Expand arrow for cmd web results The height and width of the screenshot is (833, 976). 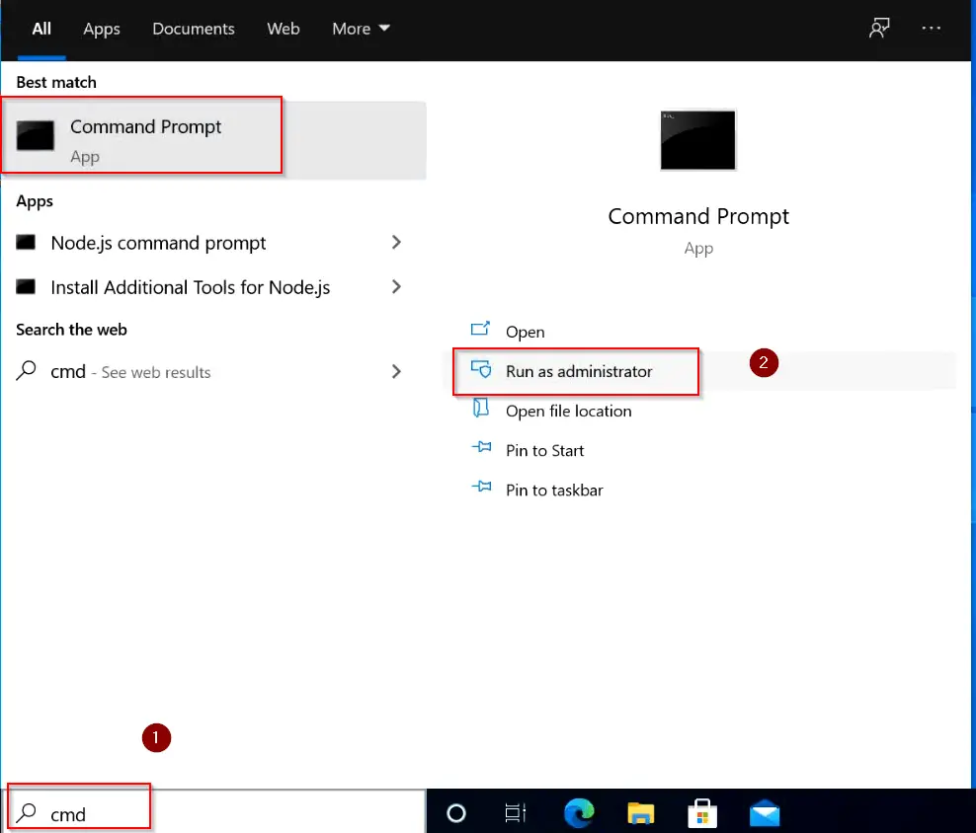tap(396, 371)
